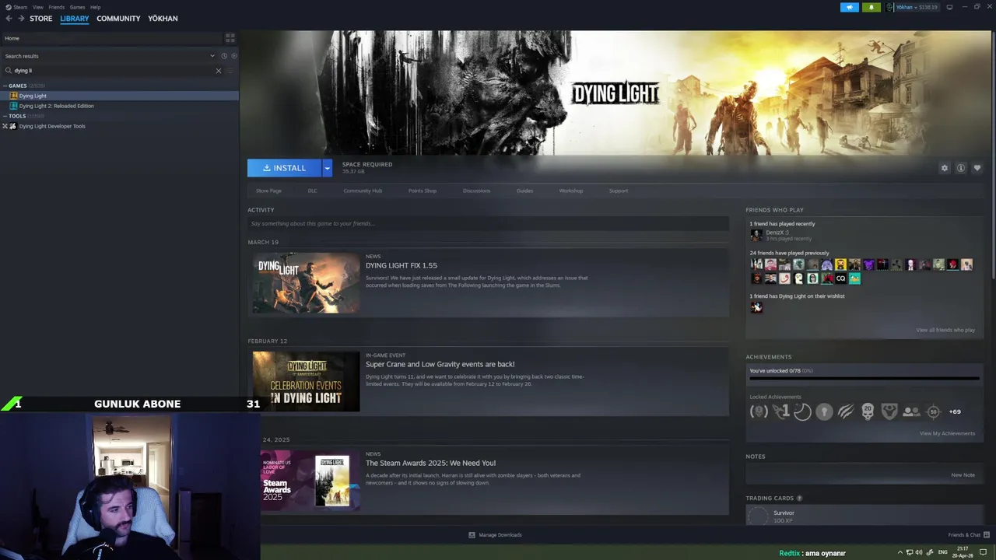Expand the Search results collection dropdown
Viewport: 996px width, 560px height.
(212, 56)
